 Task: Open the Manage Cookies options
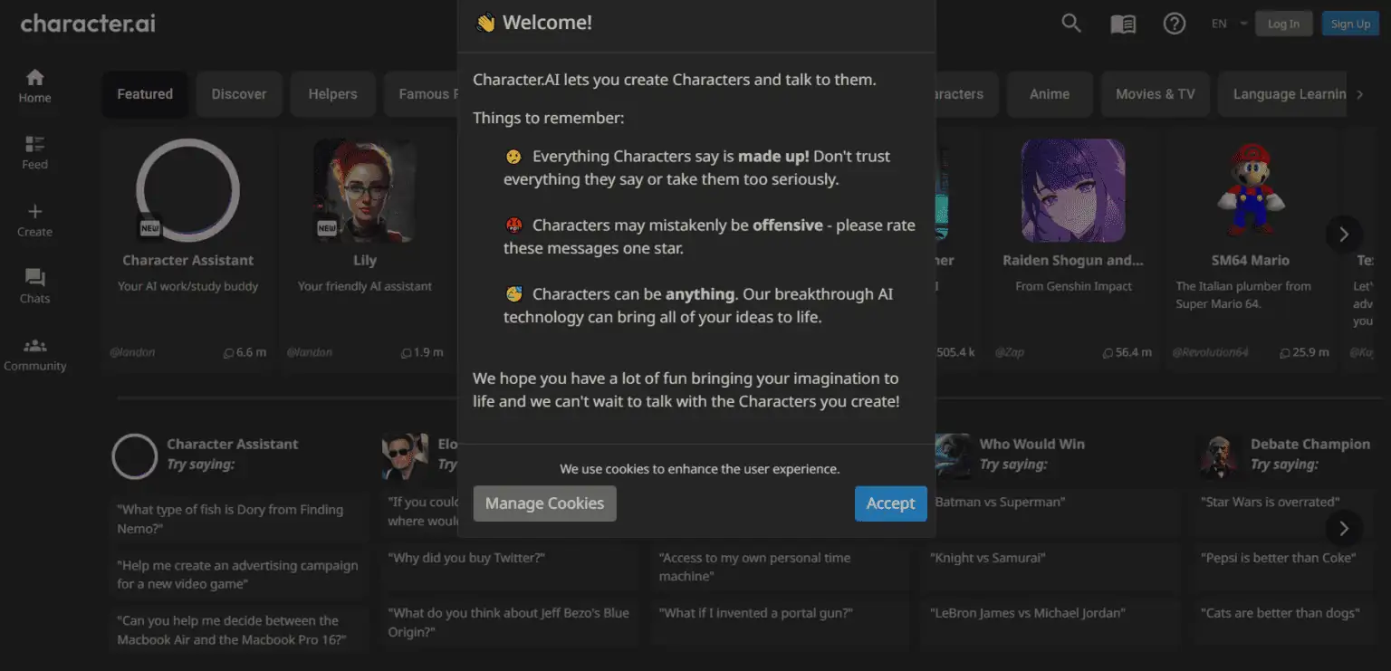point(544,503)
